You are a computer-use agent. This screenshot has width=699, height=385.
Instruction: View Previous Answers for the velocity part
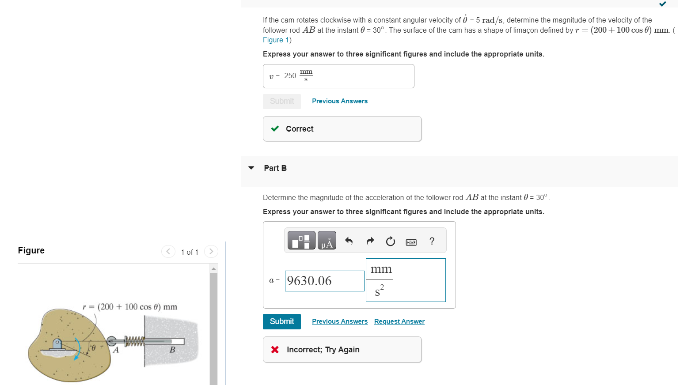point(339,101)
